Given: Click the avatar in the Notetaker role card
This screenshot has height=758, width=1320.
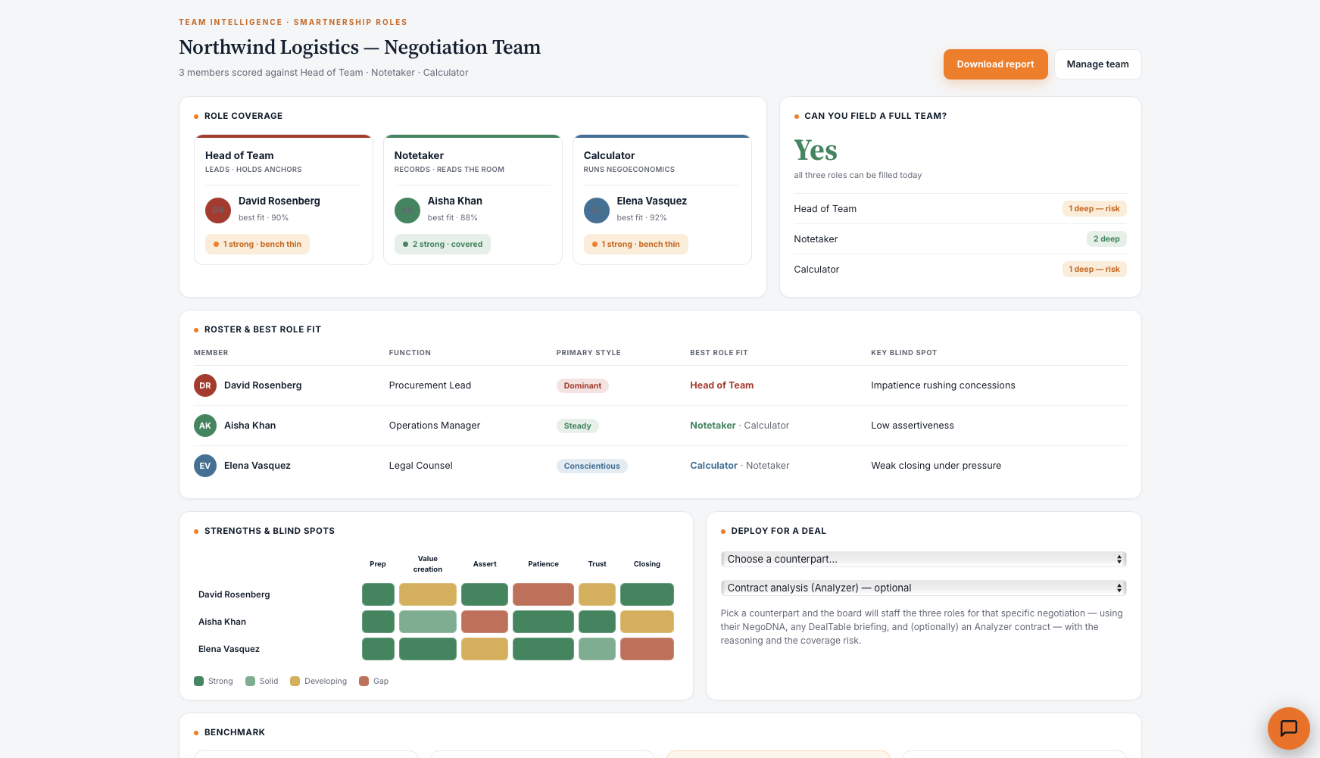Looking at the screenshot, I should (407, 210).
